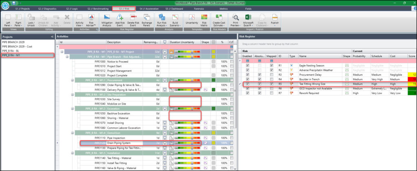Open Print Preview

[x=235, y=20]
